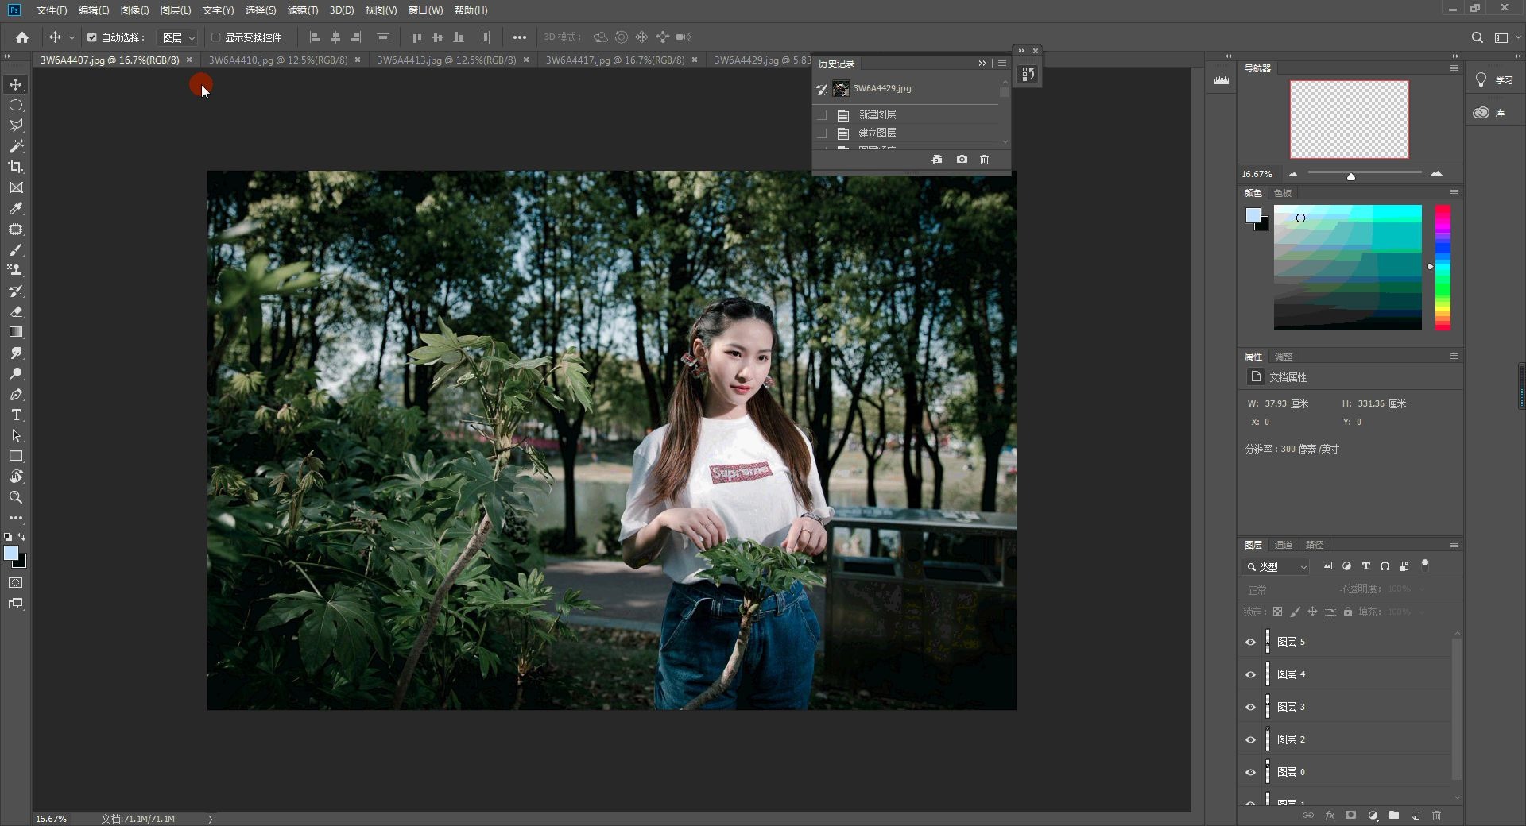Select the Zoom tool
Image resolution: width=1526 pixels, height=826 pixels.
click(16, 497)
